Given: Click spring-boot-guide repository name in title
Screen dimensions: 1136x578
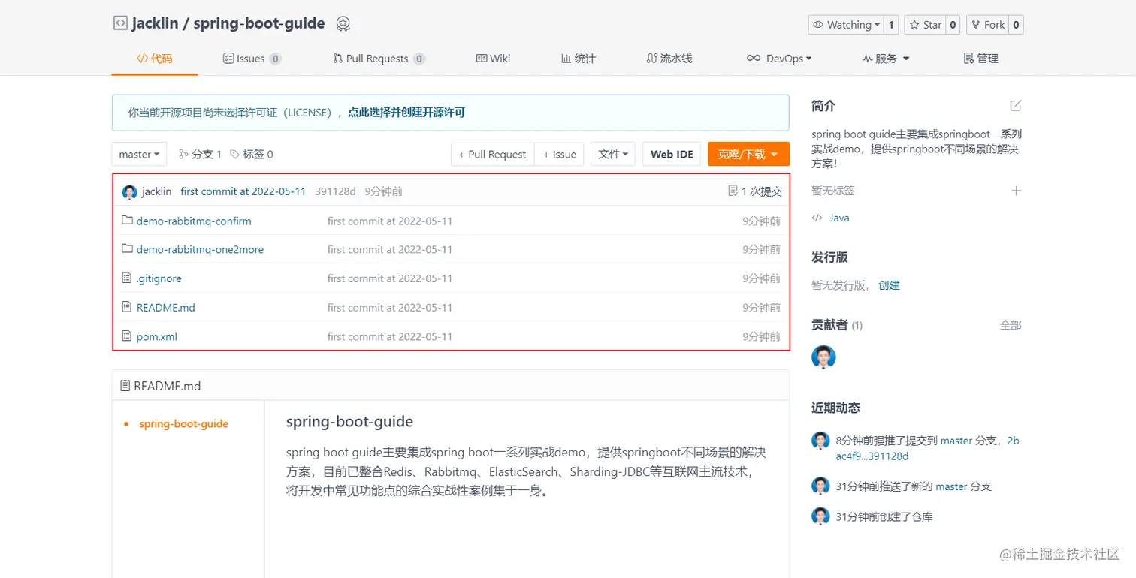Looking at the screenshot, I should (259, 23).
